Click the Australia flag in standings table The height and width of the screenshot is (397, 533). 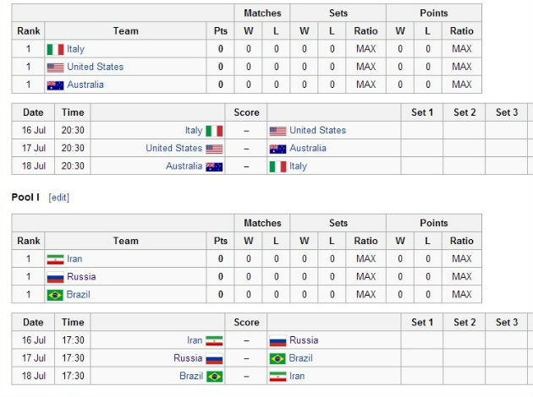coord(55,84)
